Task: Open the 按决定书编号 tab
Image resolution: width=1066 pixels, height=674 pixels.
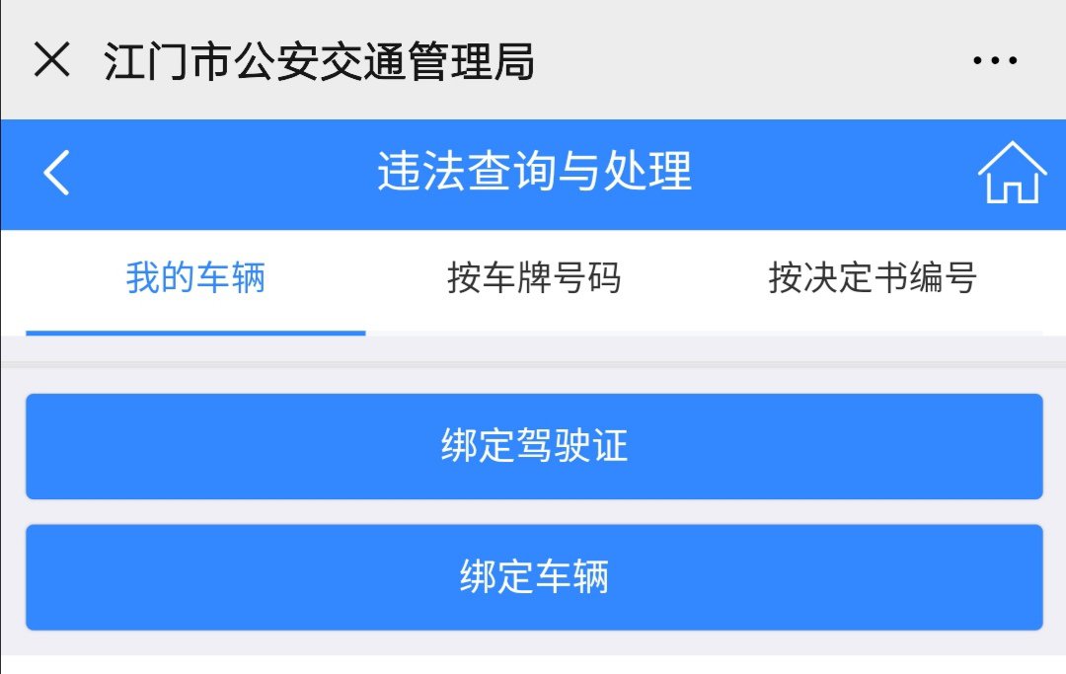Action: point(873,279)
